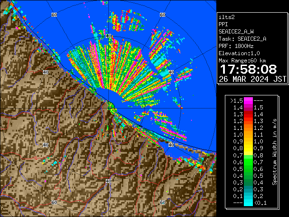Click the 17:58:08 timestamp
Image resolution: width=289 pixels, height=217 pixels.
pyautogui.click(x=248, y=69)
